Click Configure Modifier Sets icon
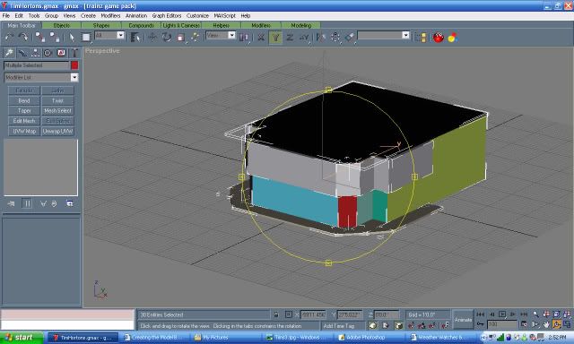The image size is (574, 344). (70, 203)
